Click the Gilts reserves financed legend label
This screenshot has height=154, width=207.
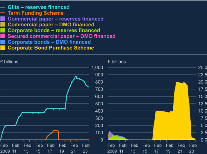pos(39,7)
